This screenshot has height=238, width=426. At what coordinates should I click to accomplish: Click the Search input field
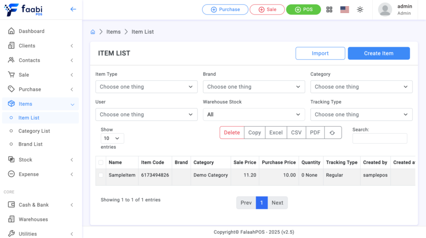[380, 138]
